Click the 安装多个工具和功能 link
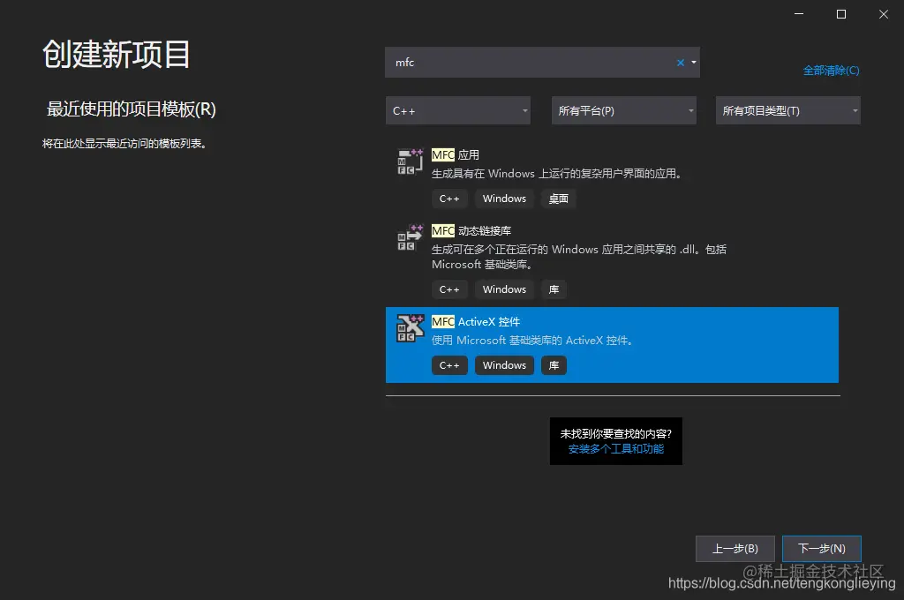The image size is (904, 600). coord(615,449)
